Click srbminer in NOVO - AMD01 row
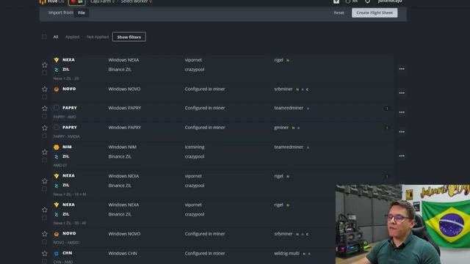Image resolution: width=470 pixels, height=264 pixels. click(x=283, y=233)
